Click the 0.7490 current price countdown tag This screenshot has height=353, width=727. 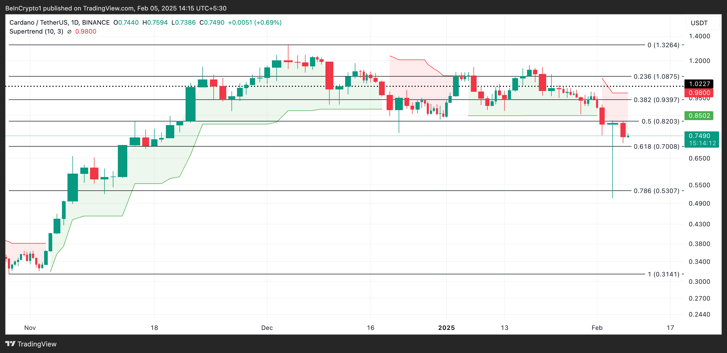click(702, 140)
